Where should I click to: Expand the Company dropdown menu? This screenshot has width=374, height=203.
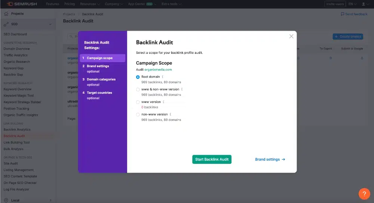pyautogui.click(x=114, y=4)
